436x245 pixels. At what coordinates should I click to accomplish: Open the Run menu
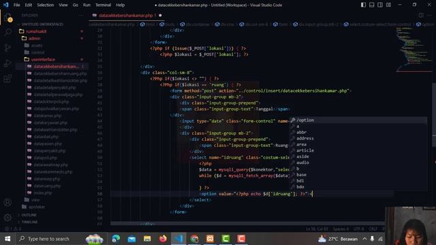pyautogui.click(x=87, y=5)
